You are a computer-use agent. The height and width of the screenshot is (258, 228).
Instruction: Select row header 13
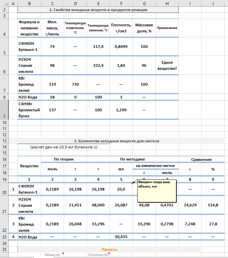point(4,141)
